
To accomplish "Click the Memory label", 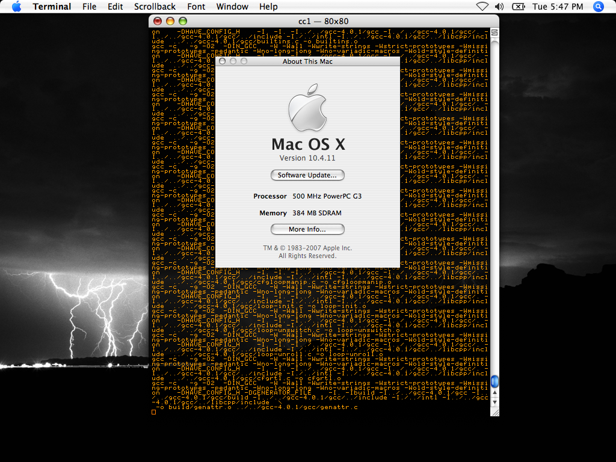I will 273,213.
